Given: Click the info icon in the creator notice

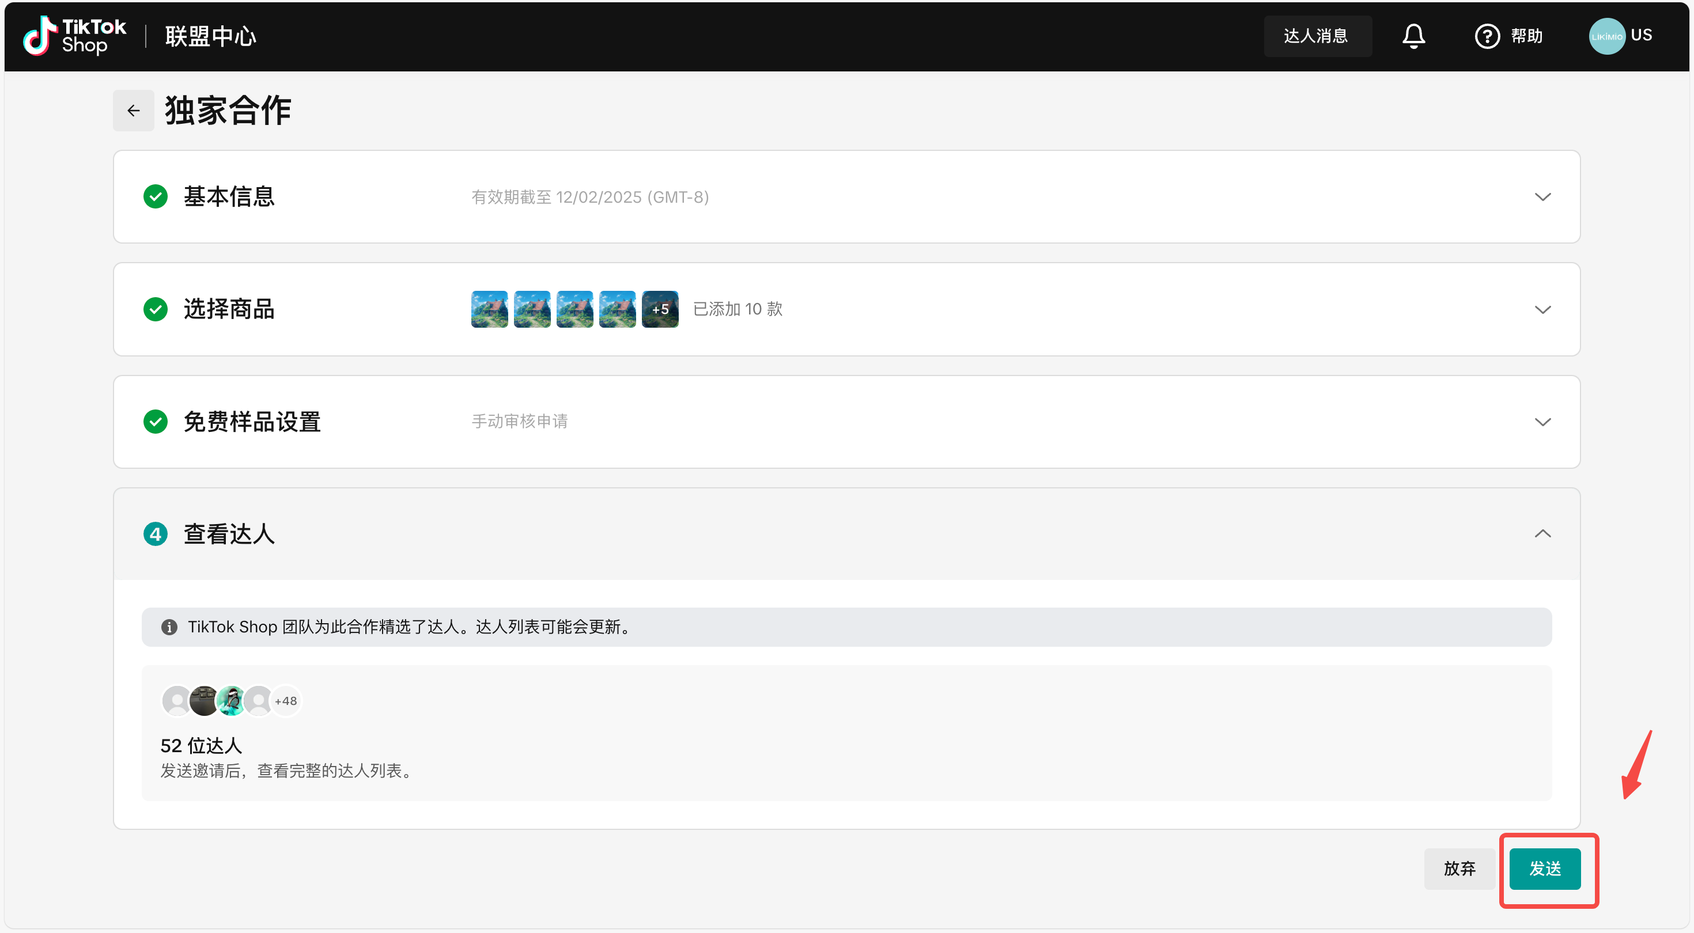Looking at the screenshot, I should coord(169,627).
